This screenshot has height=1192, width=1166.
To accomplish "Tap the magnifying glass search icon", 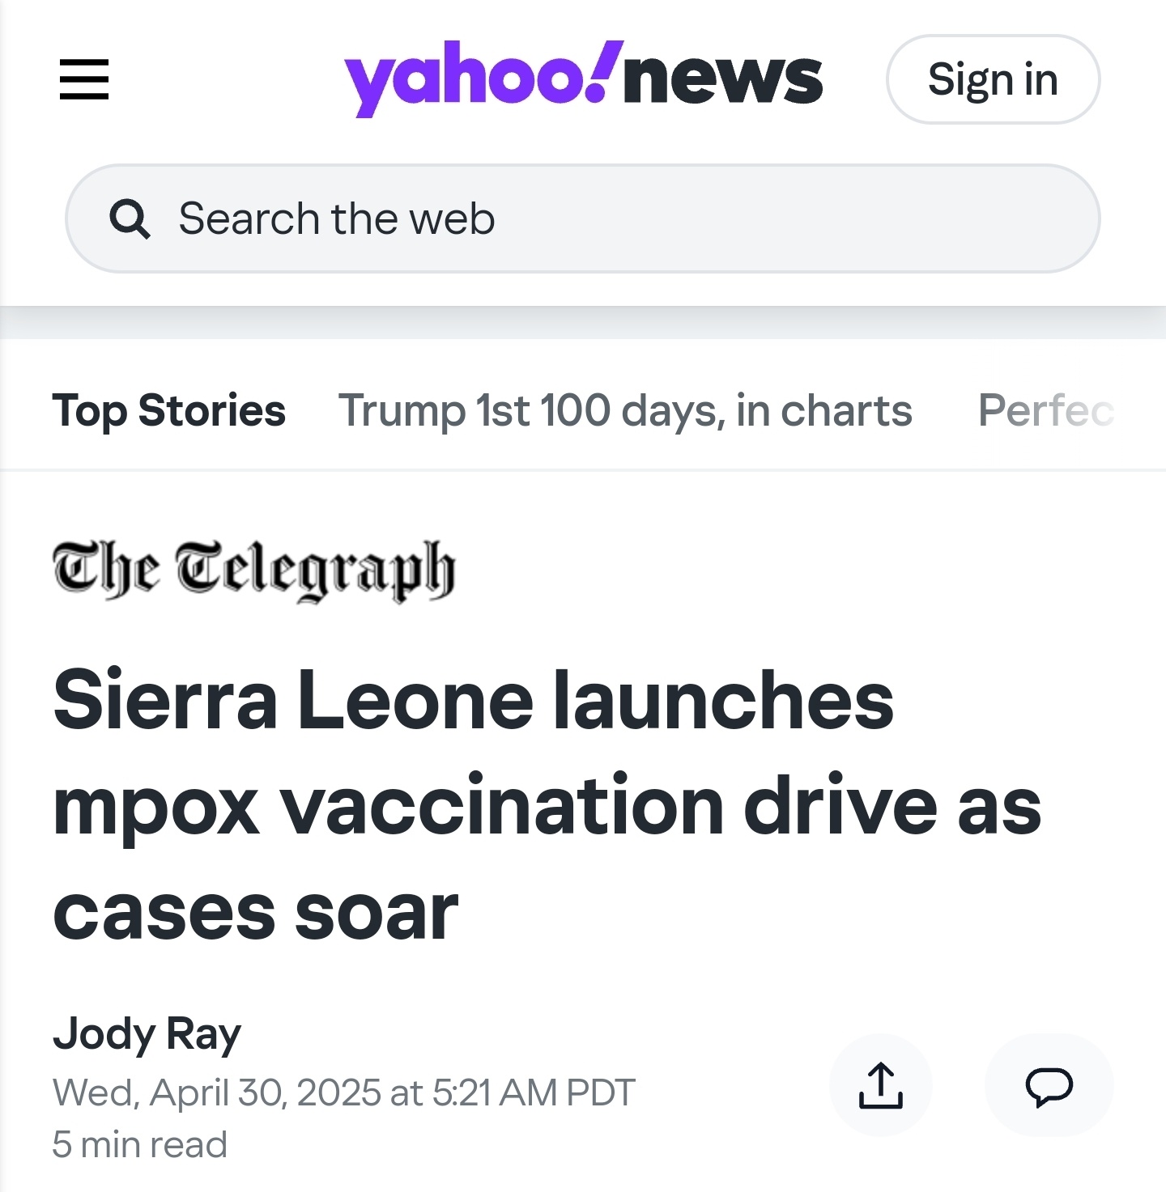I will click(x=130, y=219).
